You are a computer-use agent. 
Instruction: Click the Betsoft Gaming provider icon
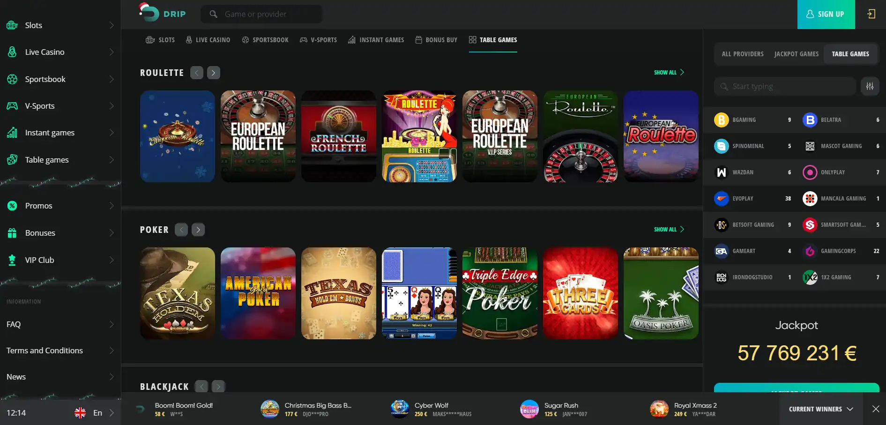[721, 225]
